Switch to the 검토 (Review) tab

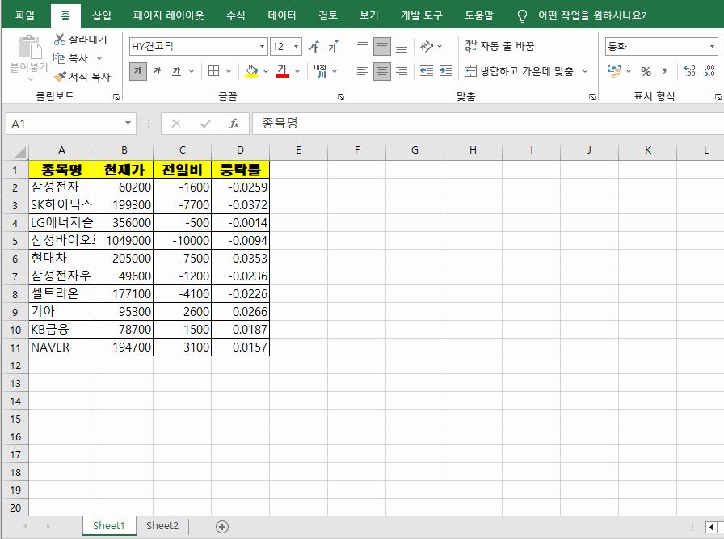coord(328,15)
